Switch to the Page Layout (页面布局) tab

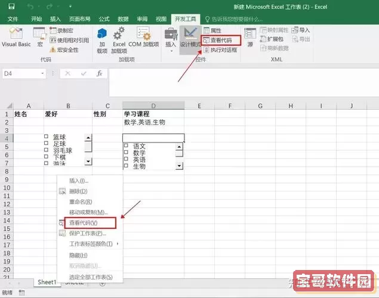coord(79,19)
